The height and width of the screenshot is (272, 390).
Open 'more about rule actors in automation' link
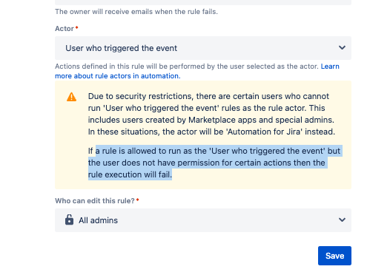coord(118,76)
